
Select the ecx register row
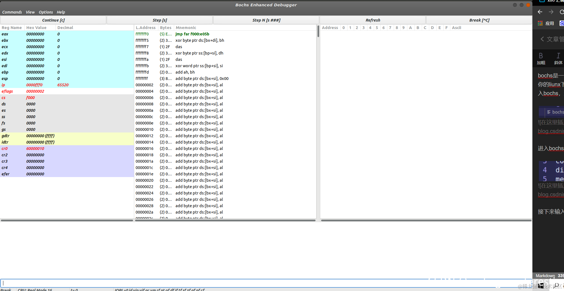[x=67, y=47]
